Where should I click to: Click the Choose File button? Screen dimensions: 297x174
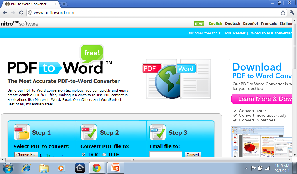(x=27, y=155)
